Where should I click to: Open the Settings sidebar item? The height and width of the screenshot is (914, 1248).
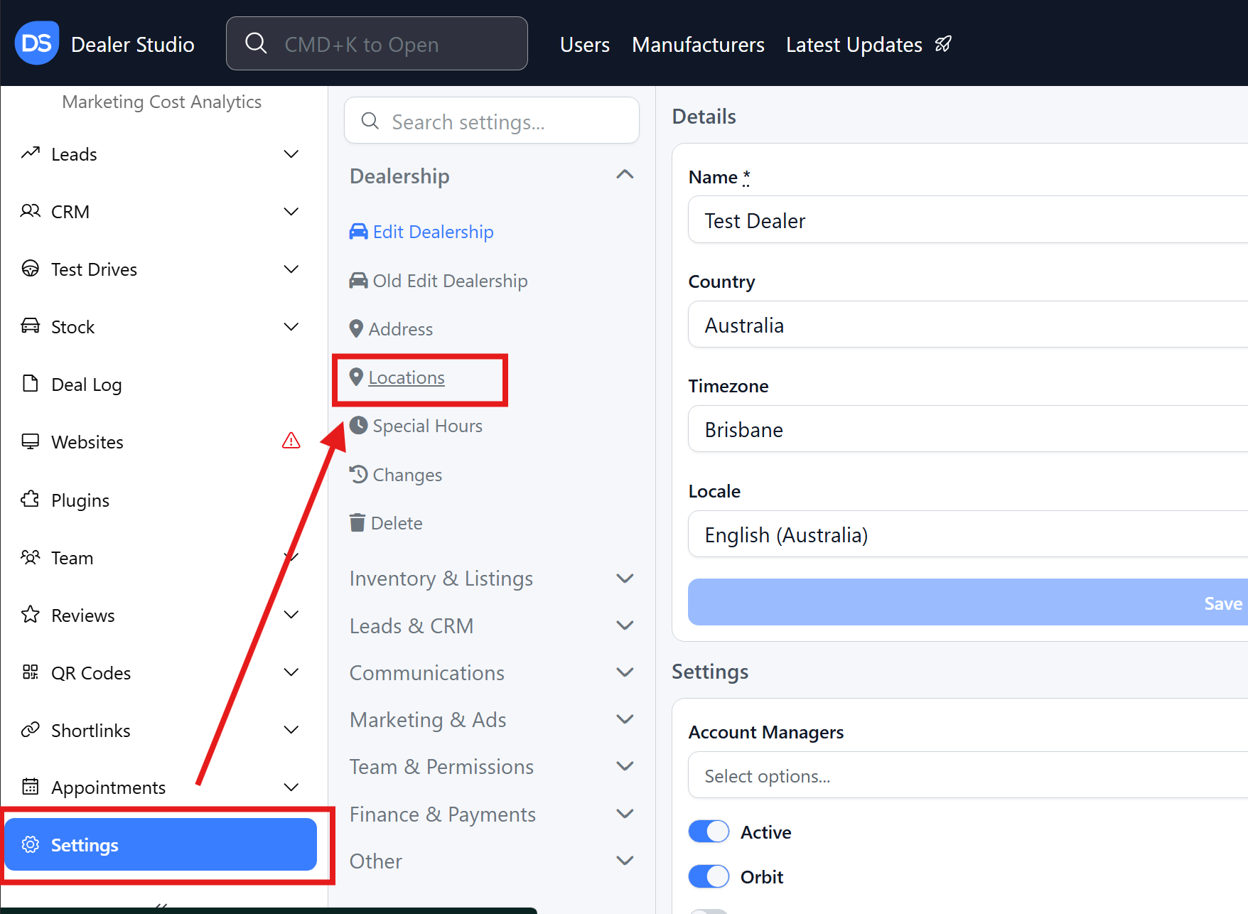(161, 844)
